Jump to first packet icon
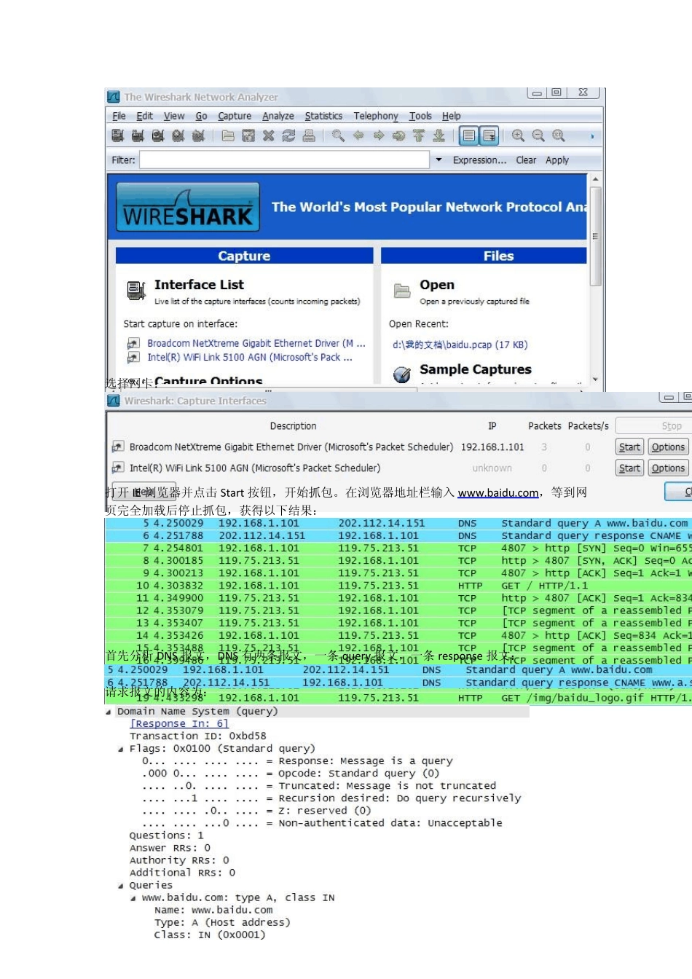 pyautogui.click(x=419, y=135)
